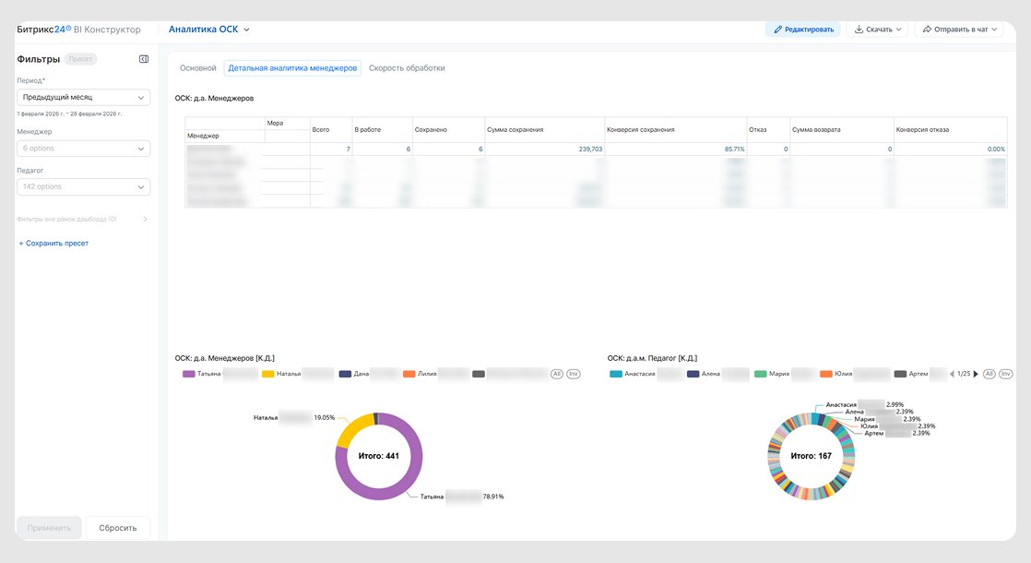The height and width of the screenshot is (563, 1031).
Task: Click All in the Менеджеров chart legend
Action: pos(556,374)
